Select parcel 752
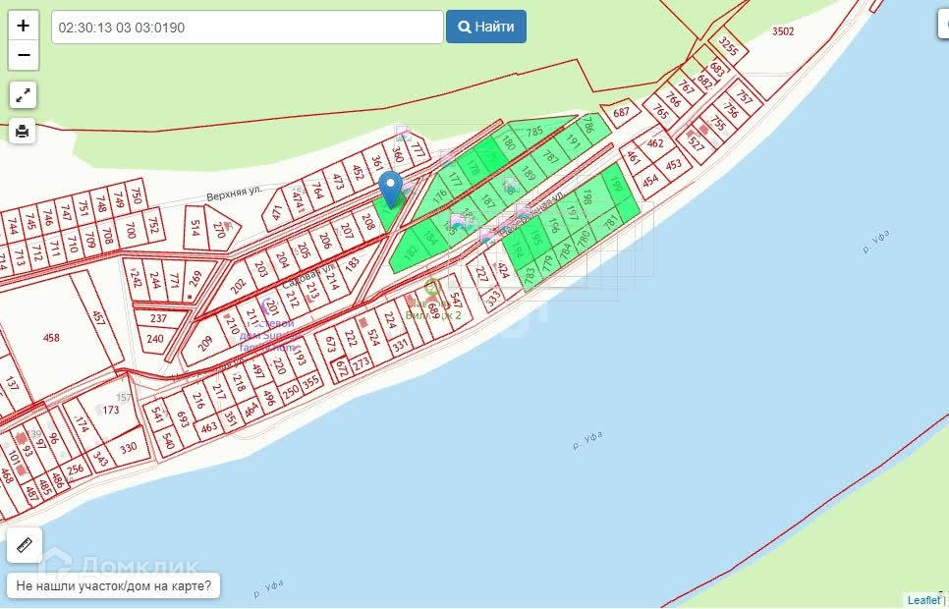The height and width of the screenshot is (609, 949). 153,225
